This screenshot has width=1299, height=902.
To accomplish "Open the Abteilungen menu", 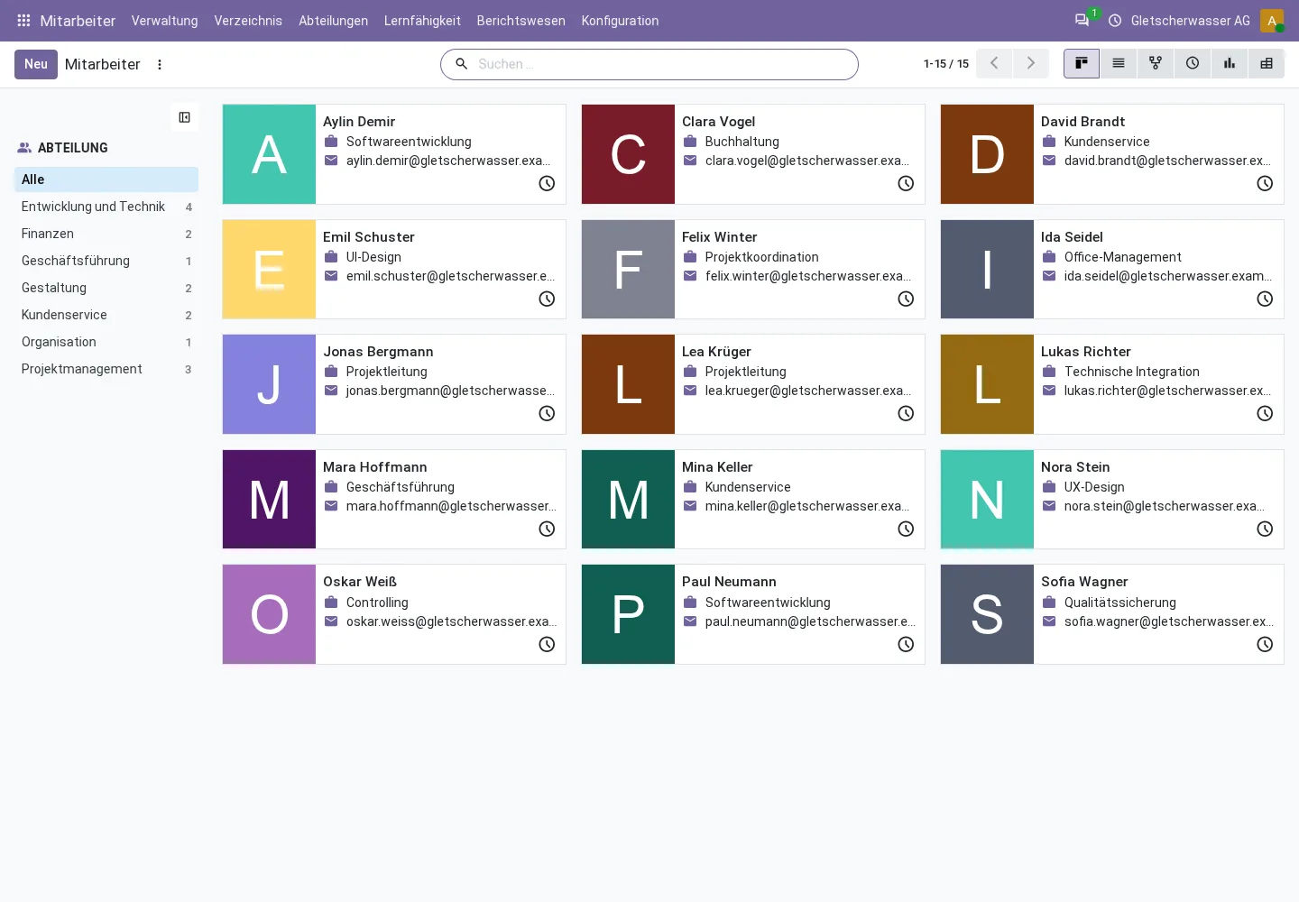I will click(x=333, y=21).
